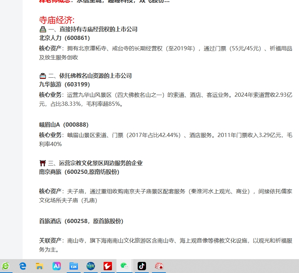This screenshot has height=273, width=299.
Task: Select heading 直接持有寺庙经营权的上市公司
Action: point(98,29)
